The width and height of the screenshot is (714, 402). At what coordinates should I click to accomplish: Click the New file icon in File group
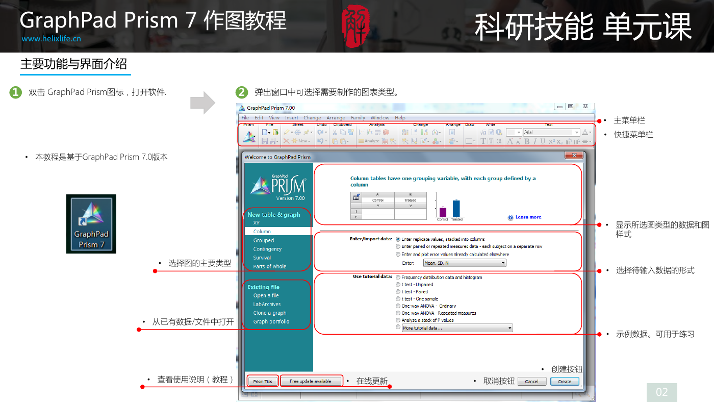264,132
